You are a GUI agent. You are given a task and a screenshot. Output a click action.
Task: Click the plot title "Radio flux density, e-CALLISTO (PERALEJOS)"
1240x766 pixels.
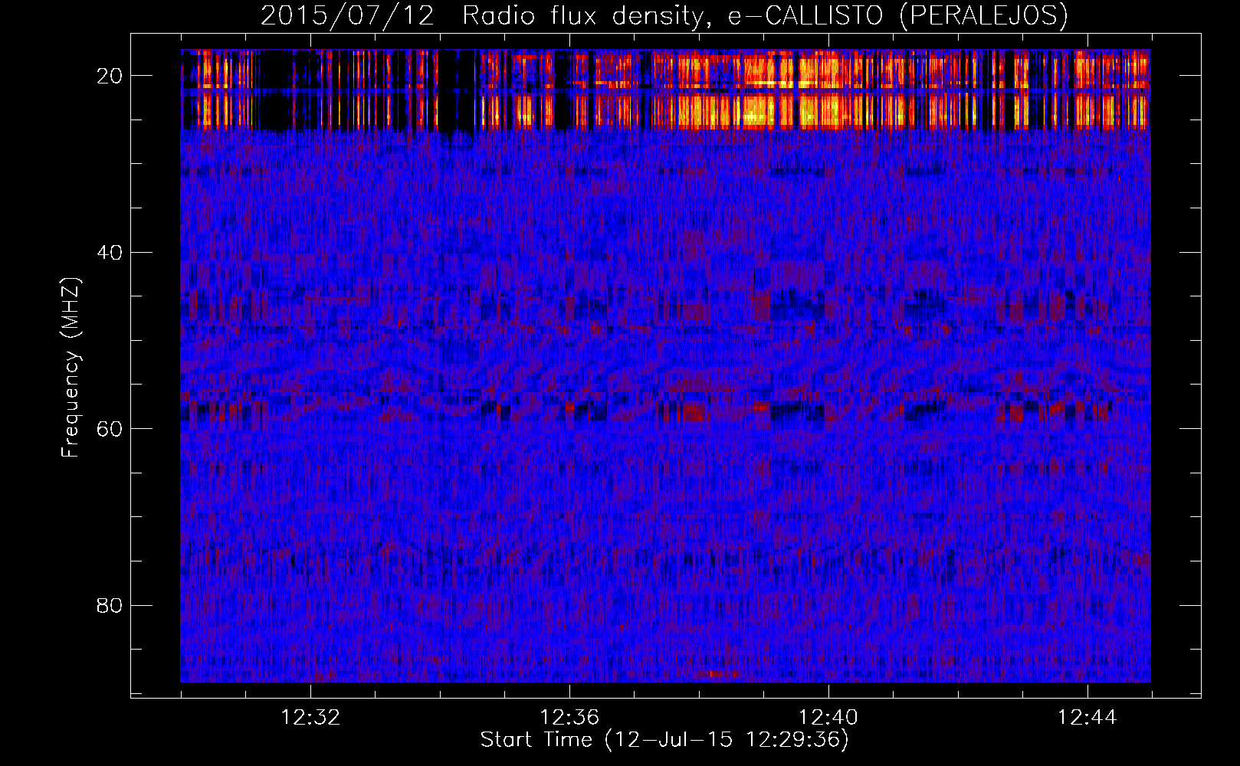[x=765, y=16]
